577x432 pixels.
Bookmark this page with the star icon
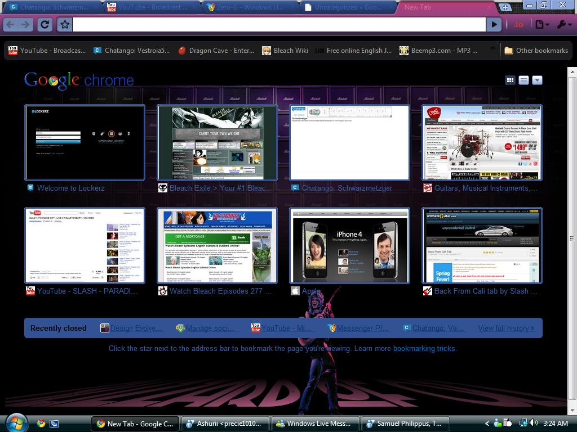pyautogui.click(x=65, y=25)
